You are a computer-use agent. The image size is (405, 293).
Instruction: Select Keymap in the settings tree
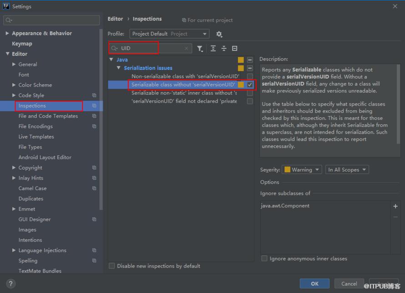(22, 44)
